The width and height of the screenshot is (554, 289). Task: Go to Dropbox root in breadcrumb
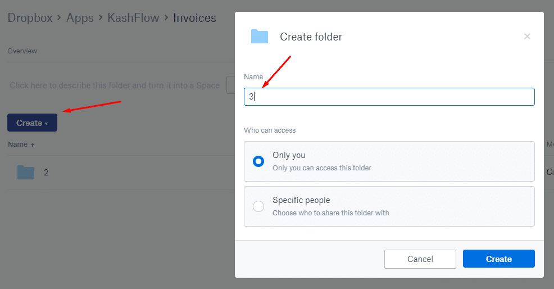[30, 18]
